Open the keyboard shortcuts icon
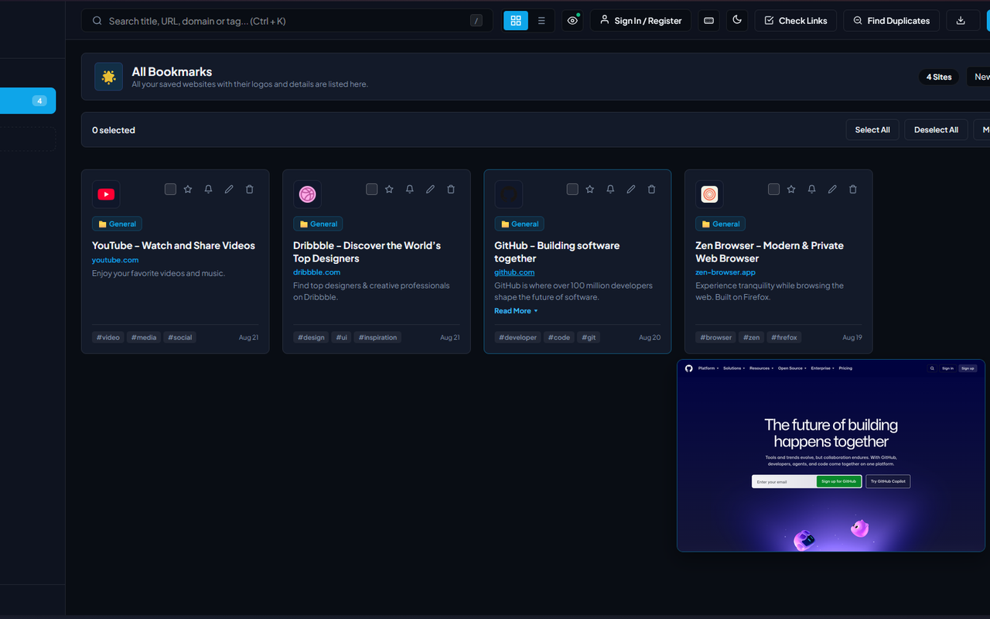Viewport: 990px width, 619px height. pyautogui.click(x=708, y=21)
